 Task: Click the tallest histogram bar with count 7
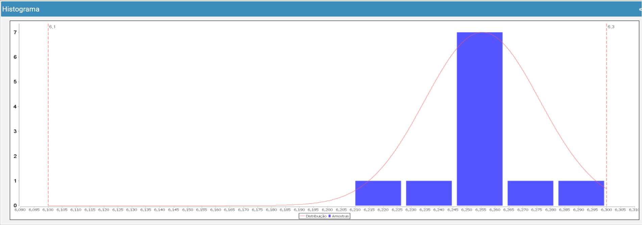click(x=479, y=119)
